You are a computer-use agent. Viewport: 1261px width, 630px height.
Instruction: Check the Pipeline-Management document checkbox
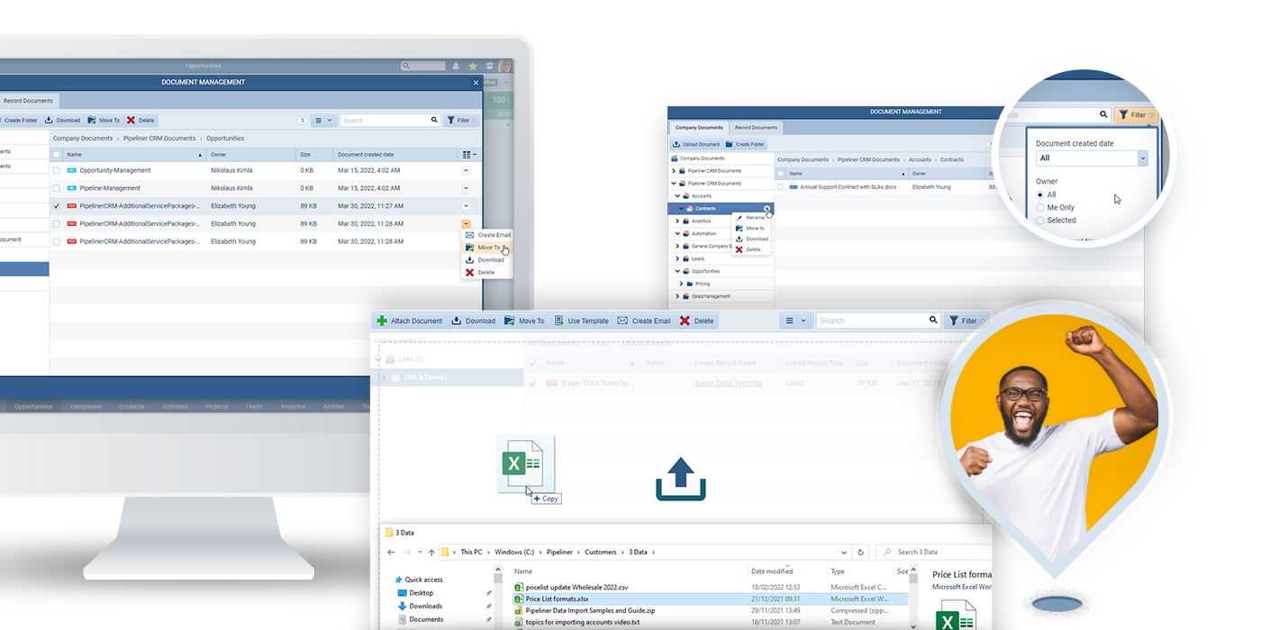[57, 188]
